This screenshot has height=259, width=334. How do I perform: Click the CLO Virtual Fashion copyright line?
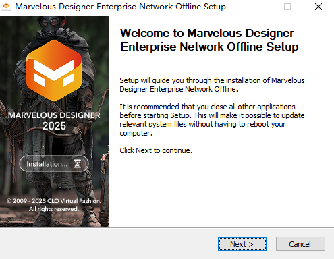coord(53,201)
